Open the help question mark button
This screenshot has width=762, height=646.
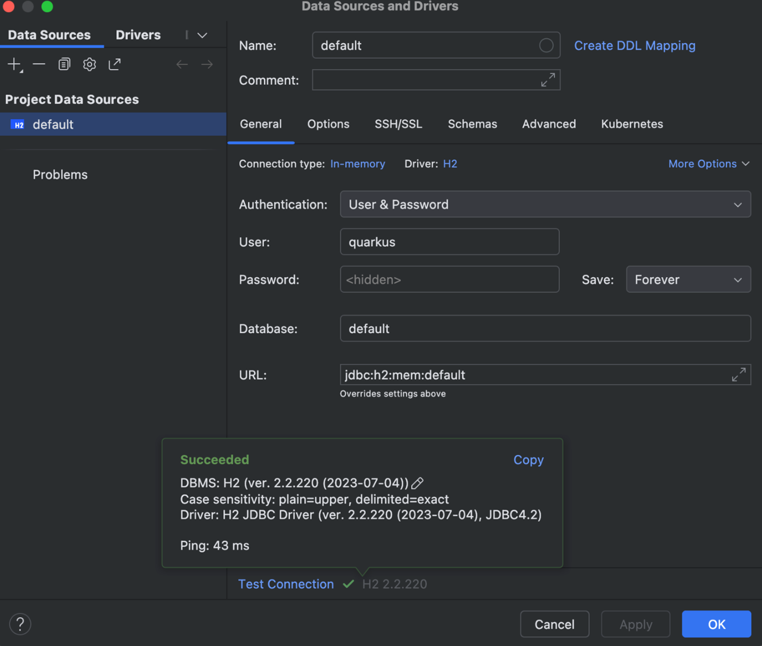coord(20,624)
